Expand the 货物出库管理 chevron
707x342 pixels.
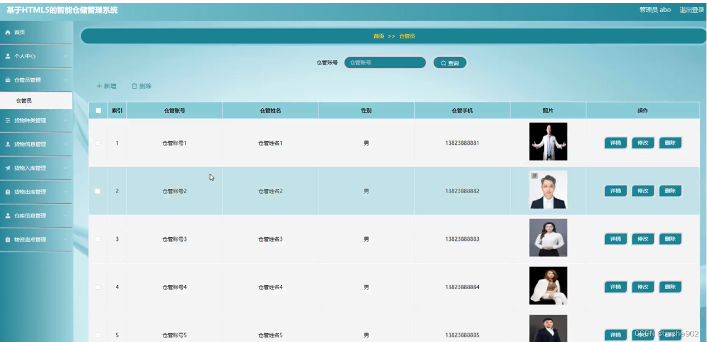(65, 192)
